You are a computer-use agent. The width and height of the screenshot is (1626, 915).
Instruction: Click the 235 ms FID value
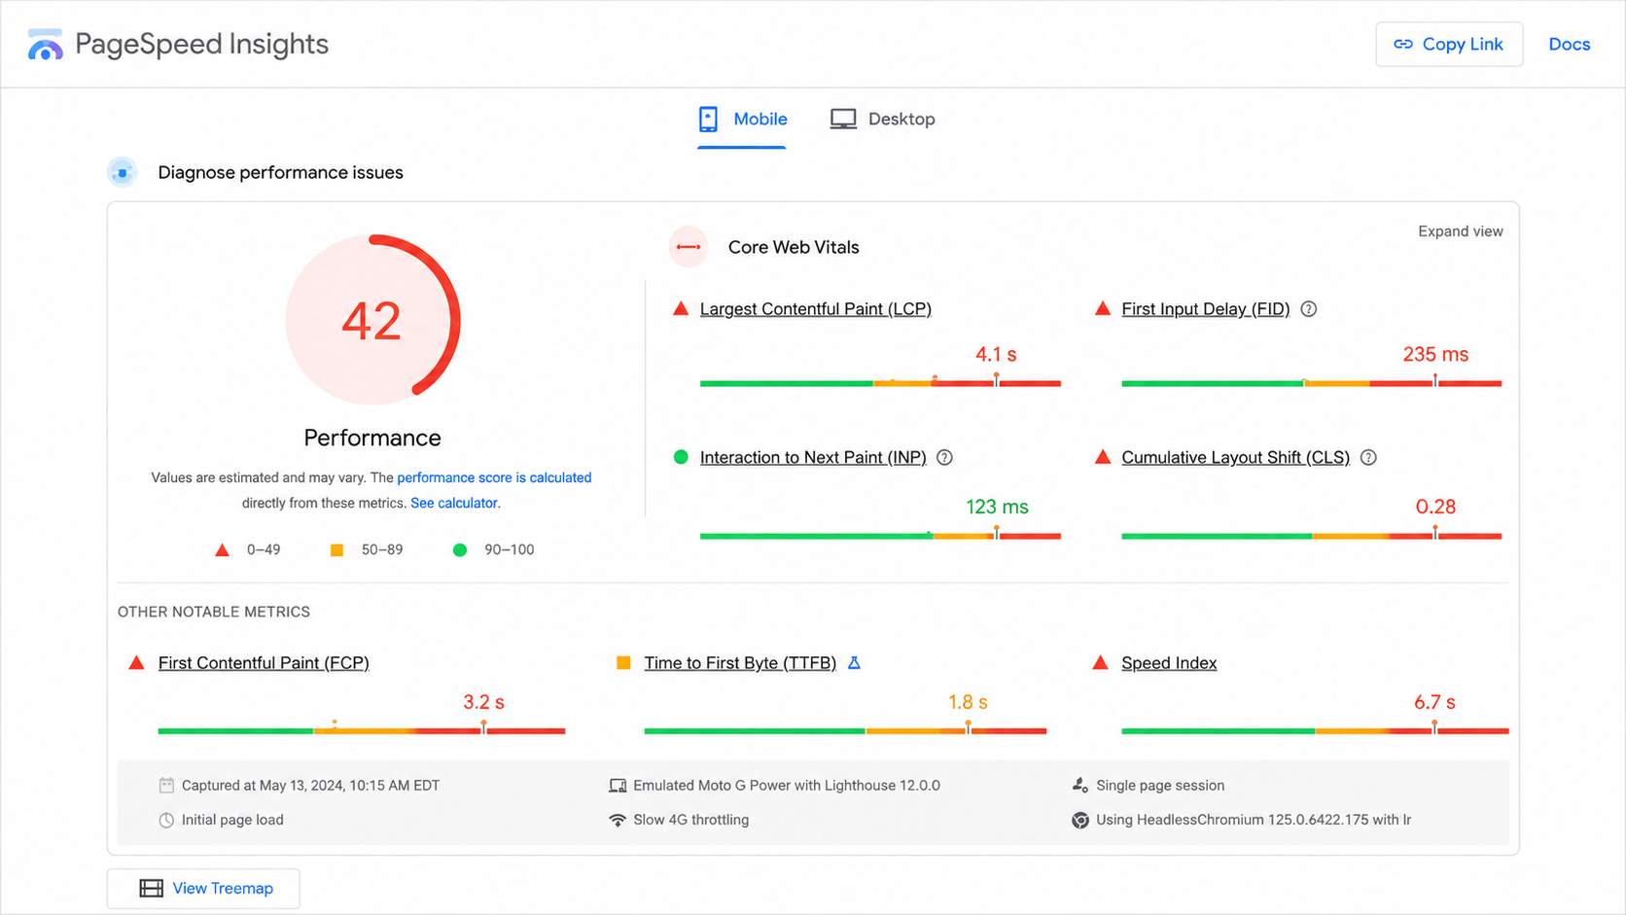[1435, 355]
